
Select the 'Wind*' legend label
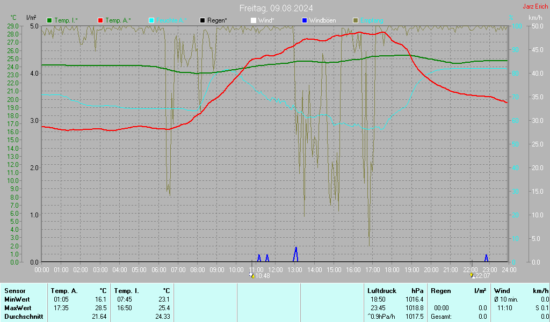click(x=266, y=21)
